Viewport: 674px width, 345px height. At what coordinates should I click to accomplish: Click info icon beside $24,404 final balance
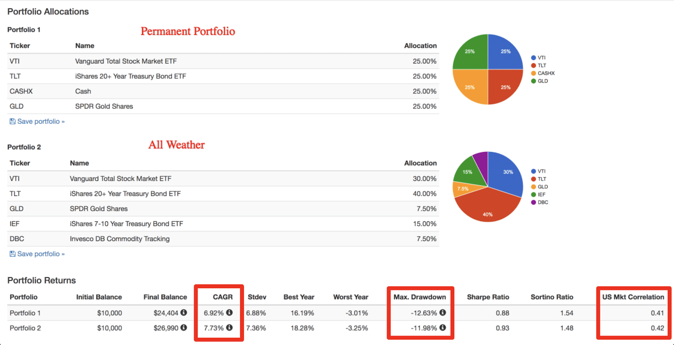click(184, 313)
